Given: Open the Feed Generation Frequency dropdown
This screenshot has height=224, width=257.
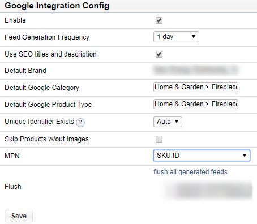Looking at the screenshot, I should (176, 37).
